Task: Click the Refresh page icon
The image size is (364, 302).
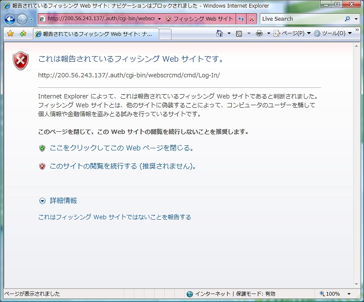Action: tap(241, 19)
